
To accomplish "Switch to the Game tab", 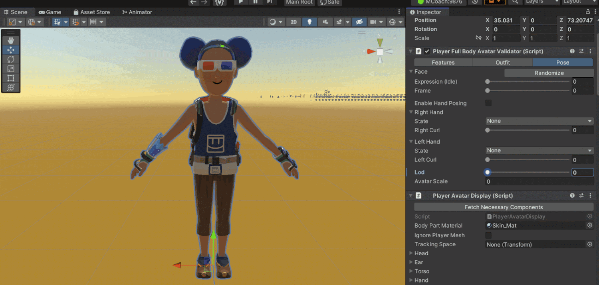I will 50,12.
